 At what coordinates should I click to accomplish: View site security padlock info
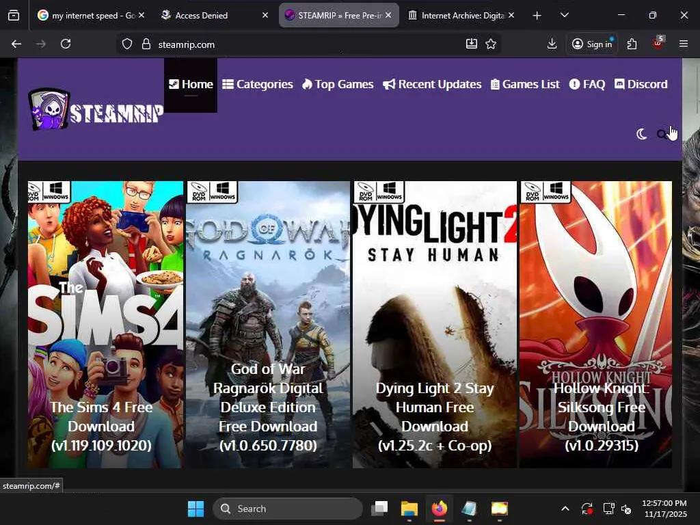pyautogui.click(x=146, y=44)
